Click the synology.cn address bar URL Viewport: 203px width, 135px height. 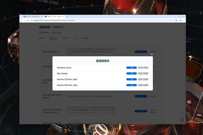click(54, 20)
